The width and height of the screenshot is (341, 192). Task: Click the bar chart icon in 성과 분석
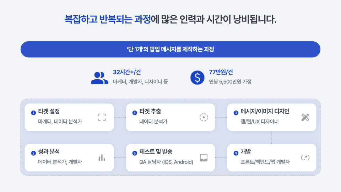click(102, 158)
